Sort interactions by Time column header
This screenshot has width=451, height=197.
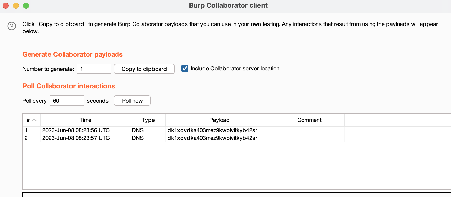(x=85, y=120)
